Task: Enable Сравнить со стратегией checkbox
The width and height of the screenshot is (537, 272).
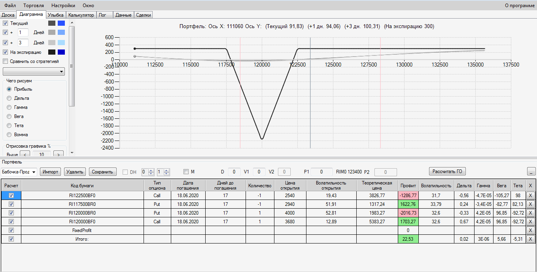Action: (5, 61)
